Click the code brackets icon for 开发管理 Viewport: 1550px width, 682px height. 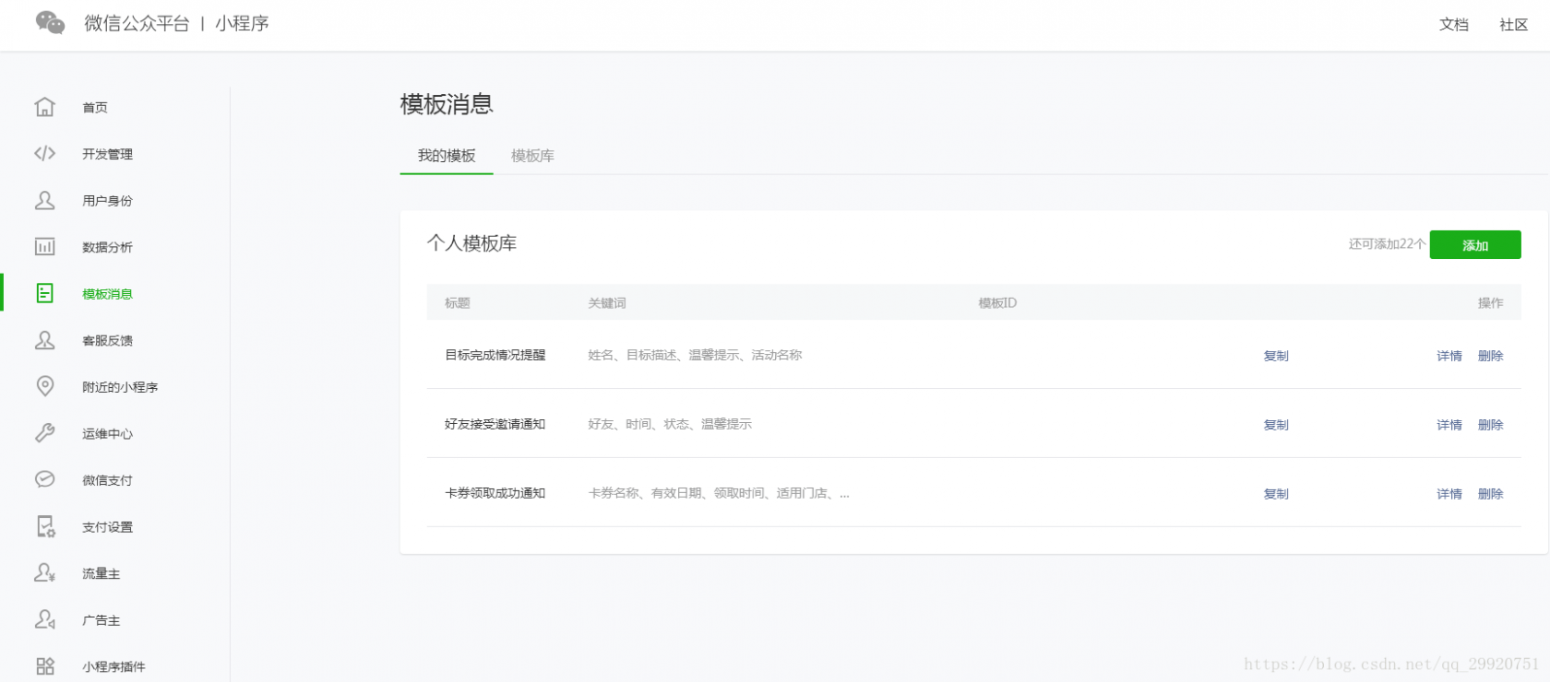pyautogui.click(x=44, y=153)
